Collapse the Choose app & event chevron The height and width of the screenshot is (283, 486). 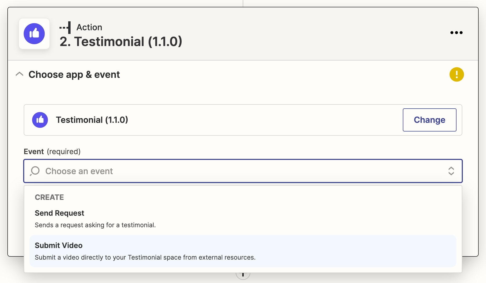[x=19, y=74]
